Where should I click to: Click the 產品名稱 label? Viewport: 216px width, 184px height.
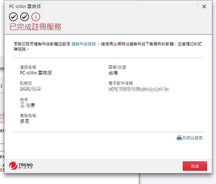(28, 67)
